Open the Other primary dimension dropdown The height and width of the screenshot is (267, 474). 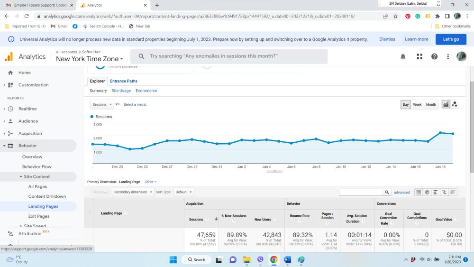tap(151, 182)
